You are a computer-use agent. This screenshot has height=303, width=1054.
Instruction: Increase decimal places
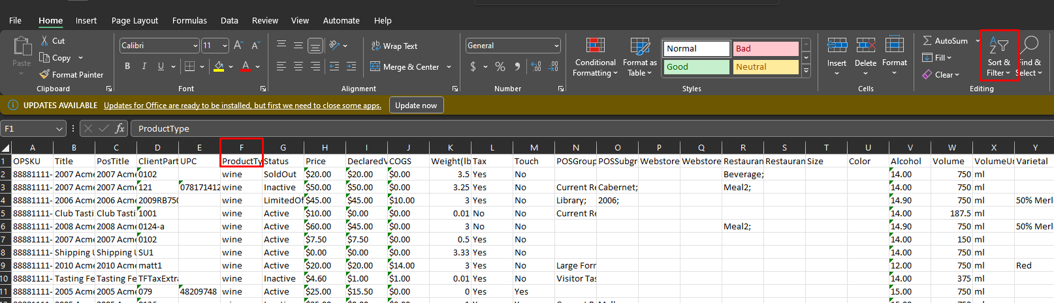point(536,66)
